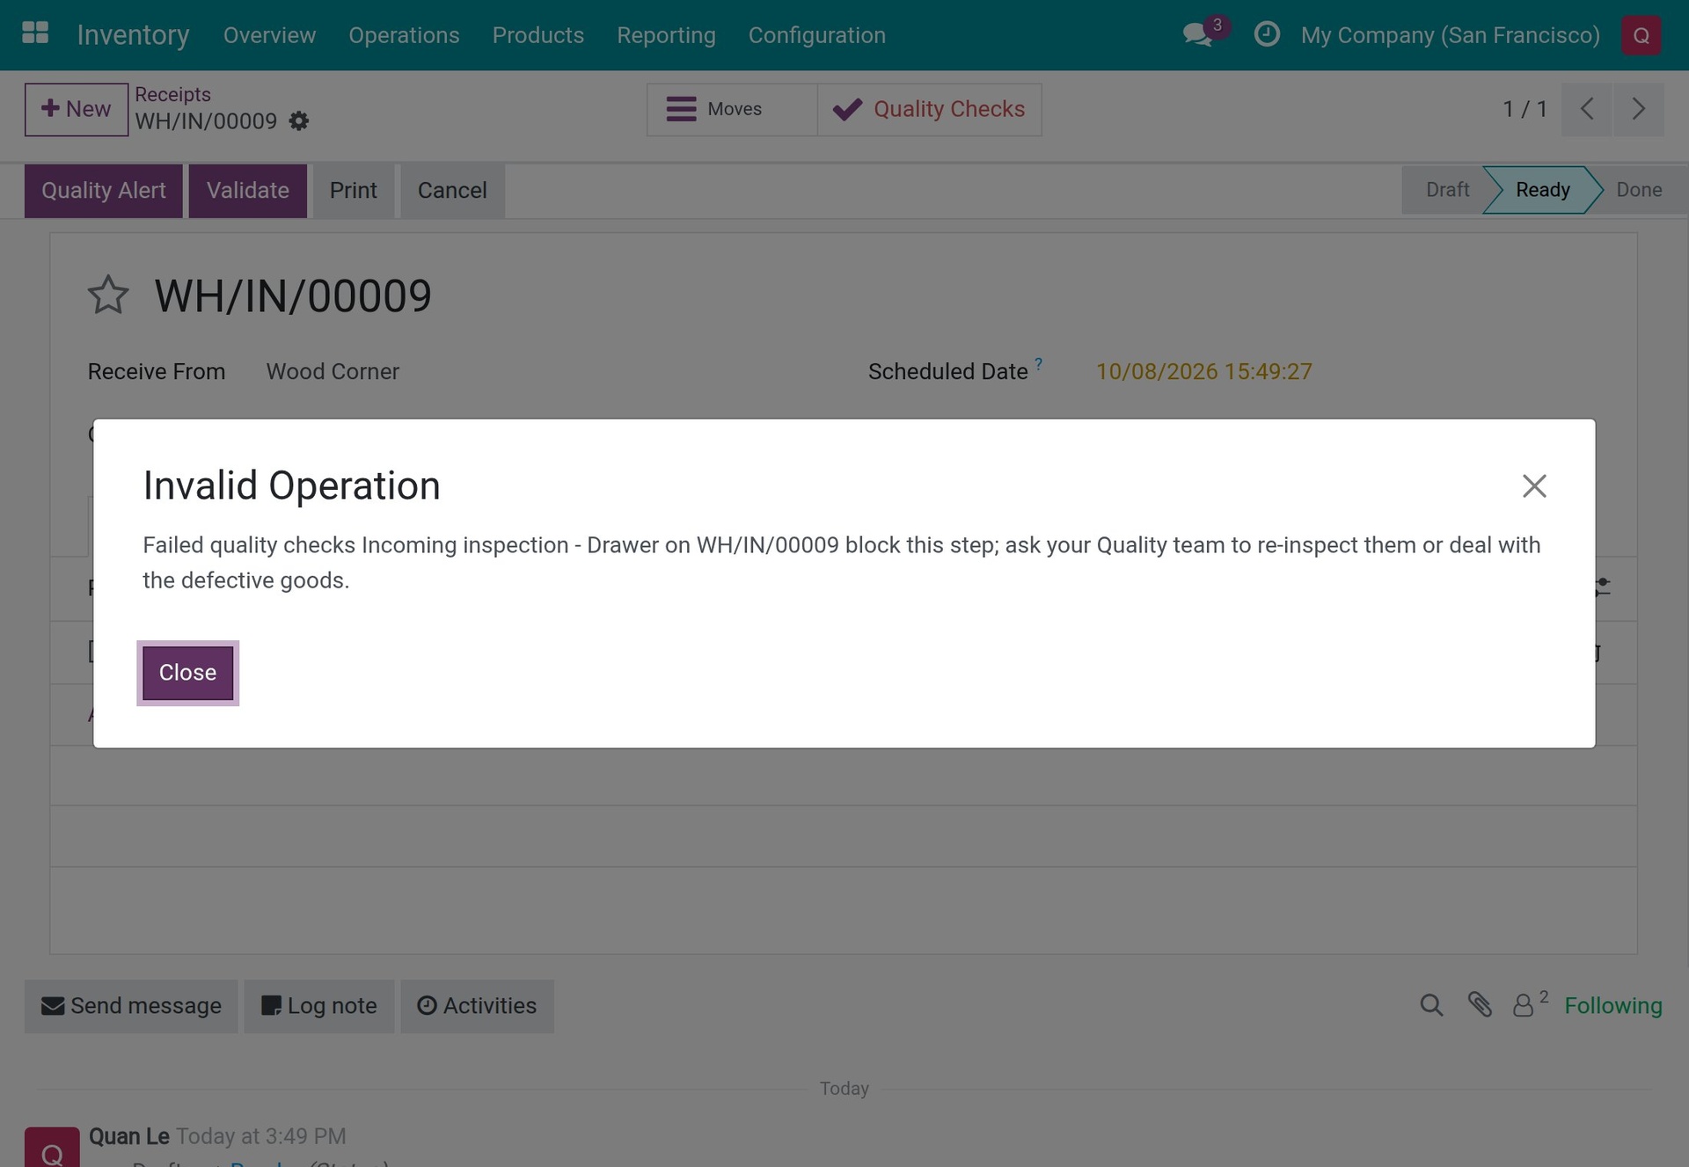This screenshot has width=1689, height=1167.
Task: Click the search messages magnifier icon
Action: click(x=1431, y=1005)
